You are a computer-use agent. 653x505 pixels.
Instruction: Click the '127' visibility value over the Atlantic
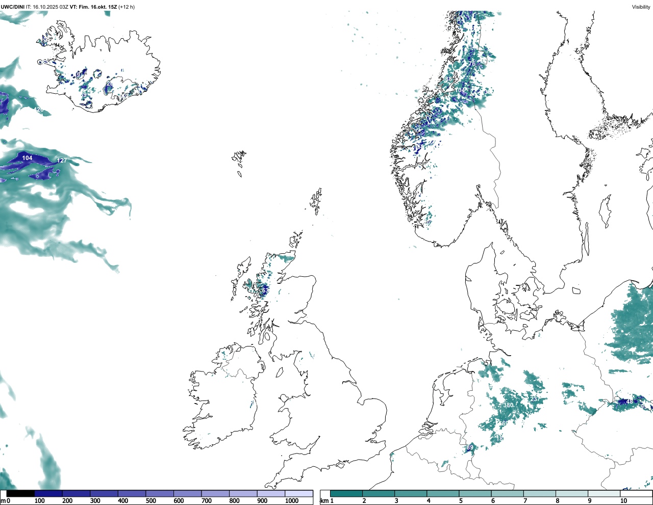click(x=62, y=161)
